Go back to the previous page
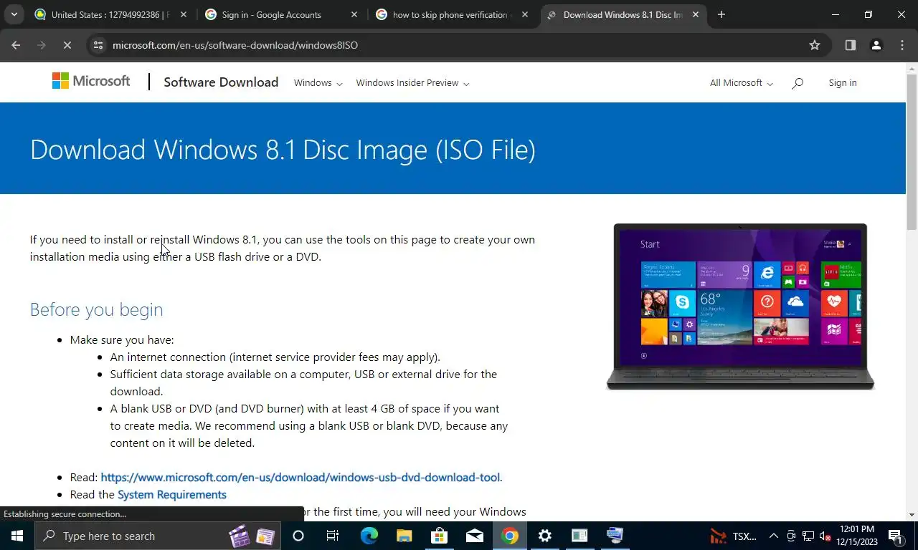This screenshot has width=918, height=550. (x=16, y=45)
